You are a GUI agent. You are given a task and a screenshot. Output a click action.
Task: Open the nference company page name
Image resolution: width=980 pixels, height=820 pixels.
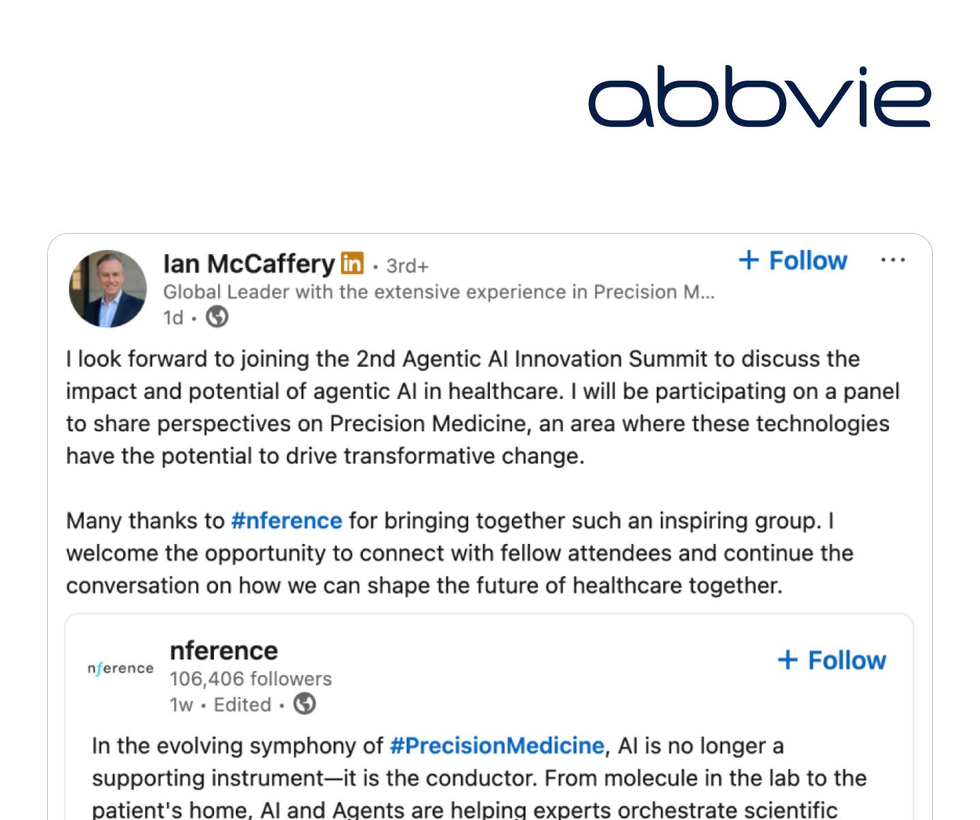click(x=223, y=651)
